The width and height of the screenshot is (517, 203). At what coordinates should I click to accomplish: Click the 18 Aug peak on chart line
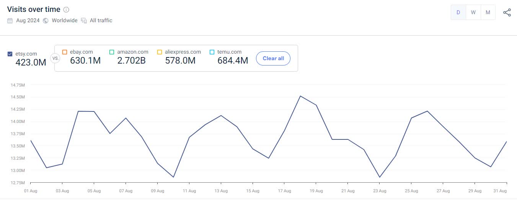(x=300, y=96)
